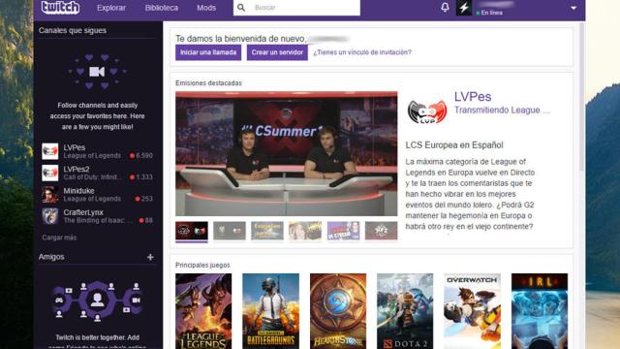Click the Twitch logo
This screenshot has height=349, width=620.
click(x=60, y=8)
